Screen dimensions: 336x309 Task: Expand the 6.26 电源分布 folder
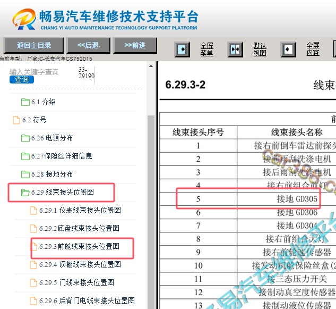coord(52,138)
